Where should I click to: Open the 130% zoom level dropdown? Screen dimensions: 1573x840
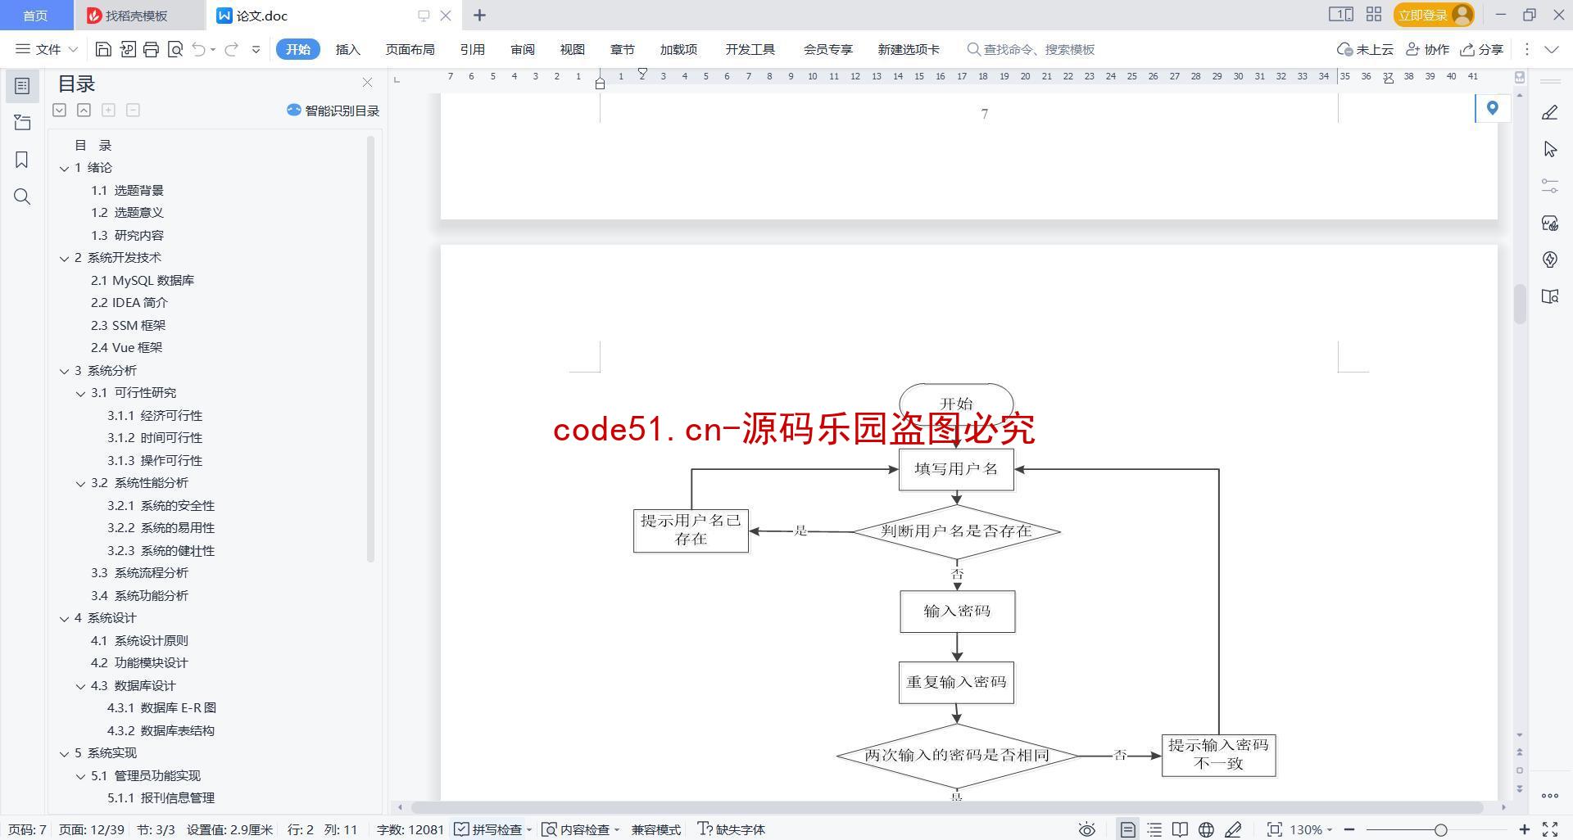click(1311, 829)
